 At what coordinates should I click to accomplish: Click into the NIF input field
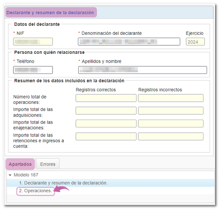[33, 42]
